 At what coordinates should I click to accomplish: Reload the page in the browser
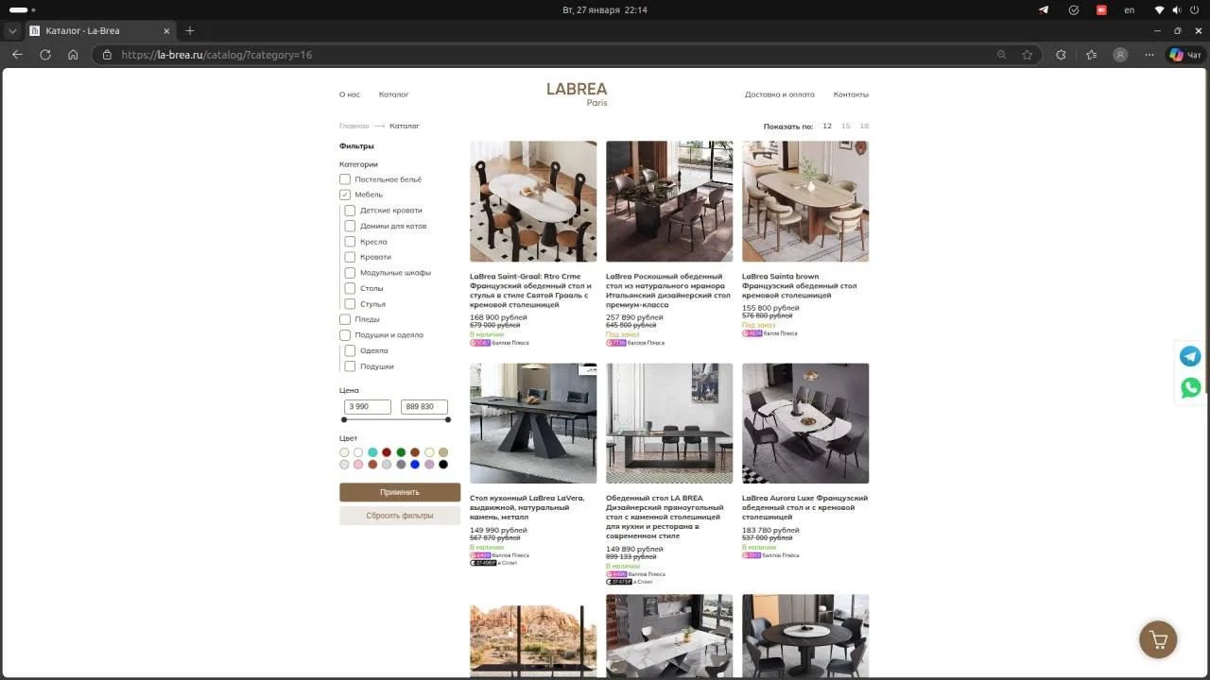pyautogui.click(x=44, y=55)
